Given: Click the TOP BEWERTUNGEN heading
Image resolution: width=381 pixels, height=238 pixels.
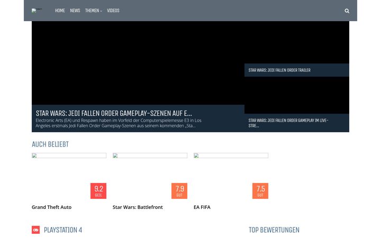Looking at the screenshot, I should click(x=274, y=230).
